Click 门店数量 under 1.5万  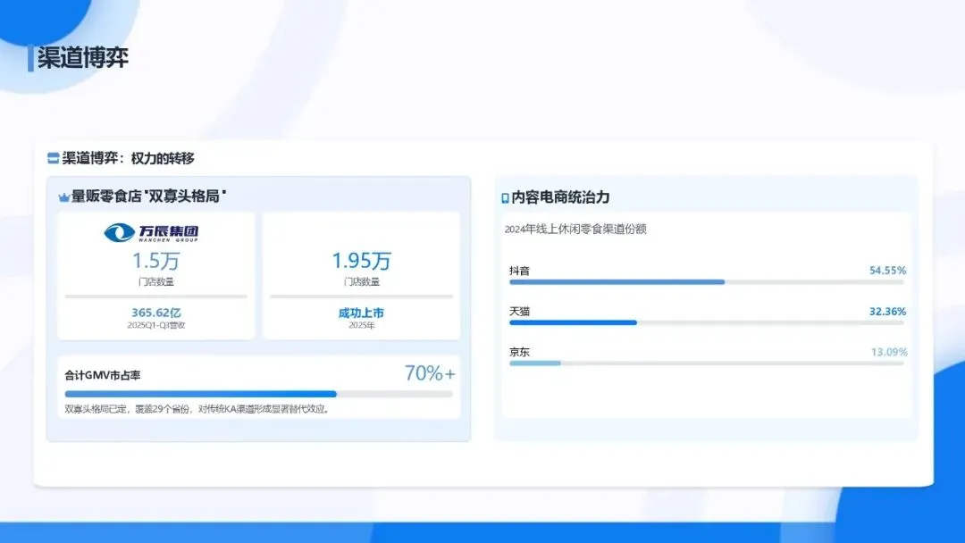155,281
